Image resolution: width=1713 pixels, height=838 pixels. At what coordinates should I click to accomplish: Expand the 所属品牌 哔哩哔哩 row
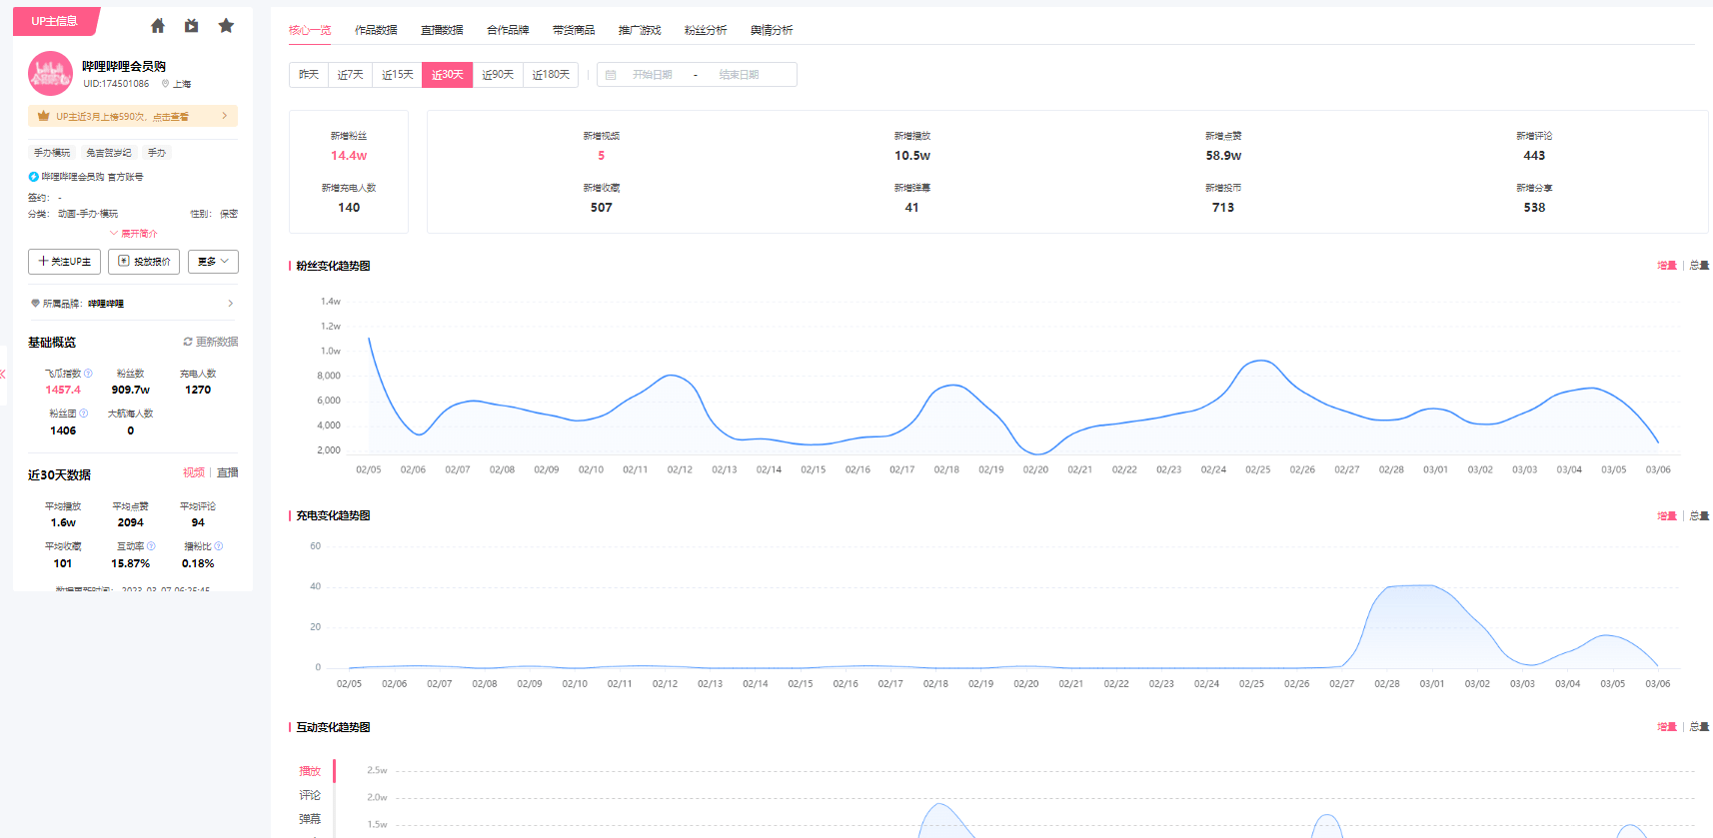pos(230,304)
